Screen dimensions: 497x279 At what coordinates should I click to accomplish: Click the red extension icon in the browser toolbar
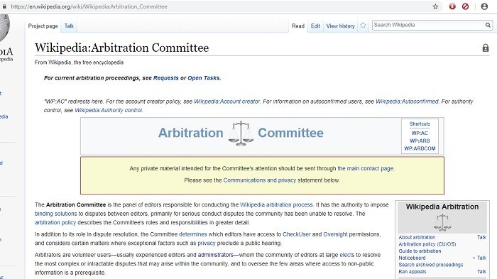pos(452,6)
